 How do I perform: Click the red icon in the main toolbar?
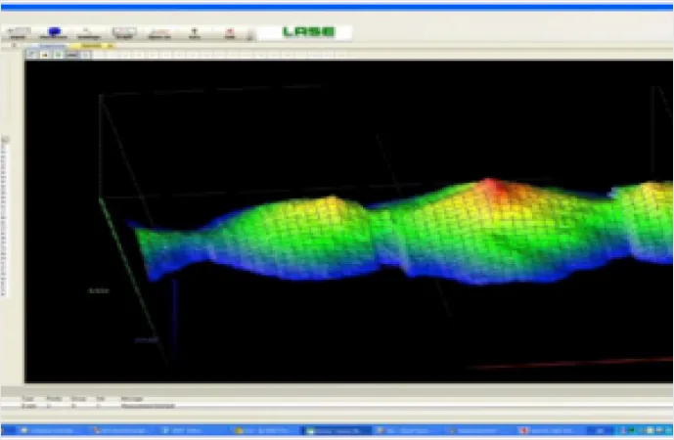click(230, 33)
